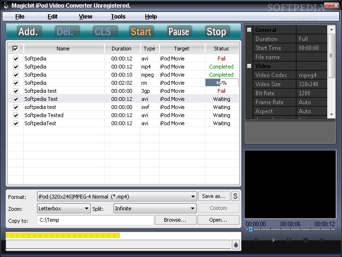Open the View menu
This screenshot has width=342, height=257.
[85, 17]
